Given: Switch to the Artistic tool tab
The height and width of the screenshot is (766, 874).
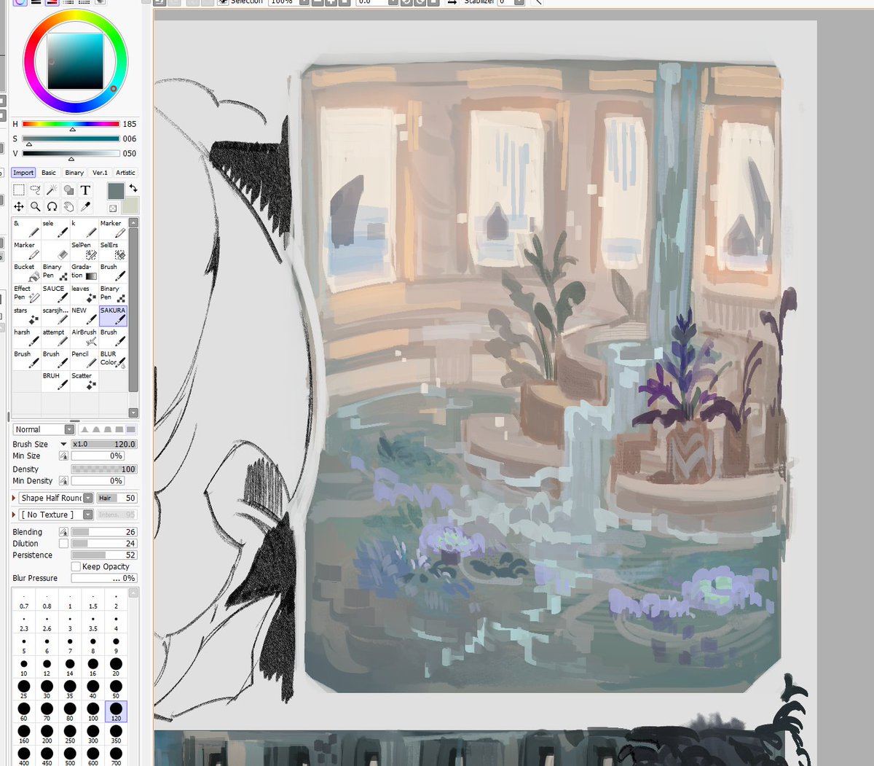Looking at the screenshot, I should [x=125, y=173].
